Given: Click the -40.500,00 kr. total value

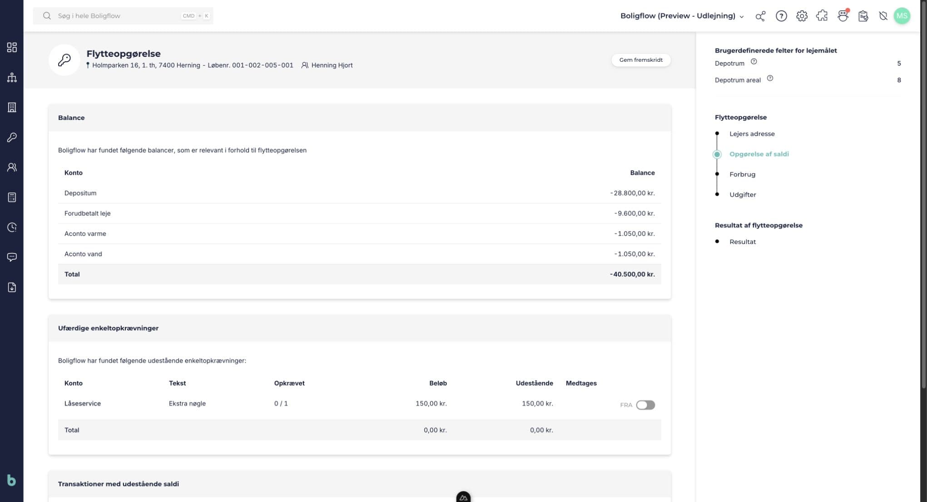Looking at the screenshot, I should coord(632,274).
